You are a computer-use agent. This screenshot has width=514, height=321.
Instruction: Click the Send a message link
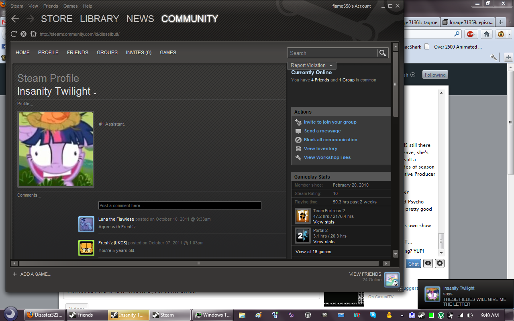(322, 131)
